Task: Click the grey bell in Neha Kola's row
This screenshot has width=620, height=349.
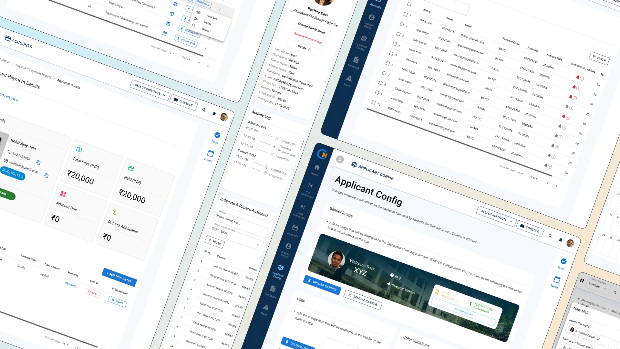Action: pyautogui.click(x=567, y=106)
